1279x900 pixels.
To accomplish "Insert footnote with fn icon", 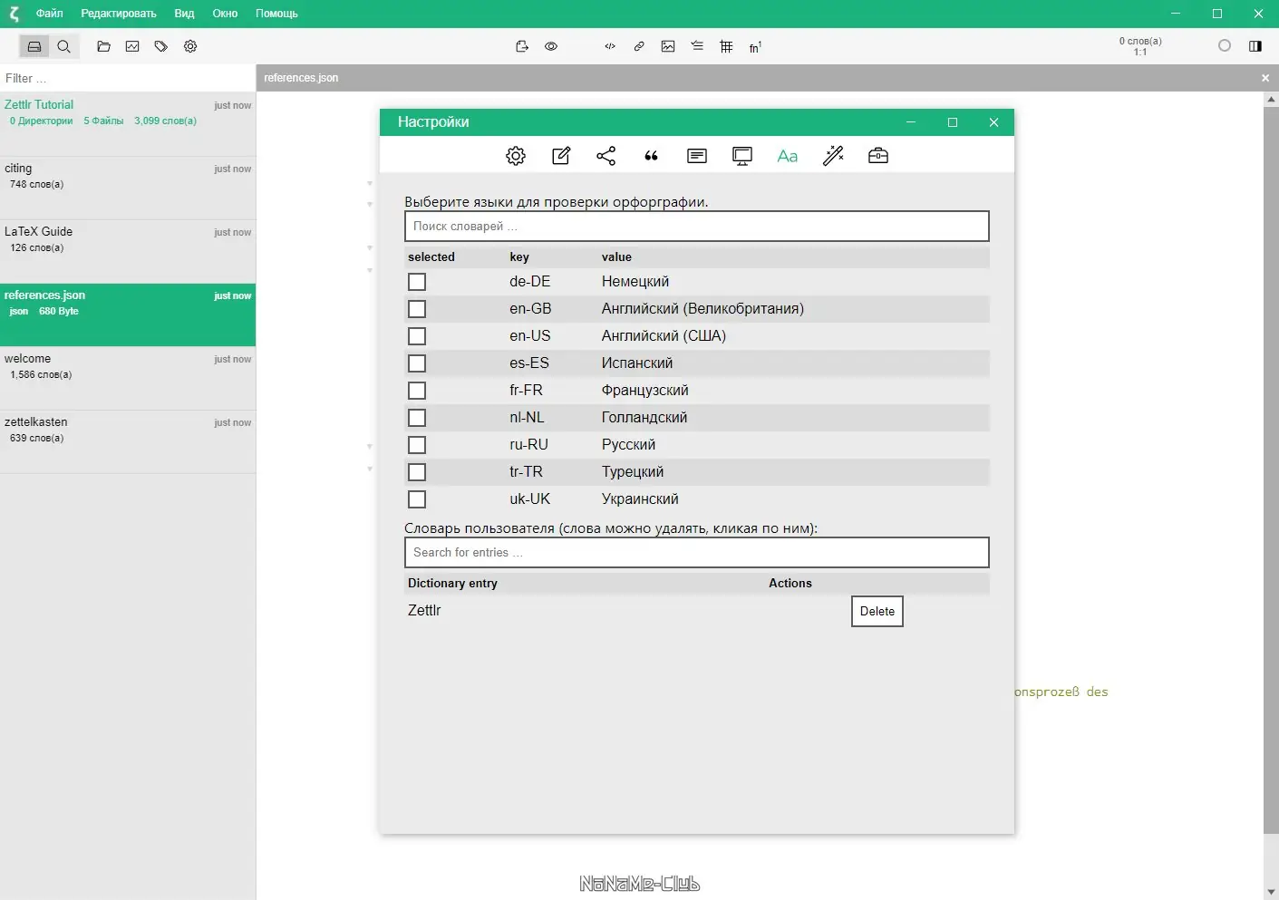I will (x=755, y=47).
